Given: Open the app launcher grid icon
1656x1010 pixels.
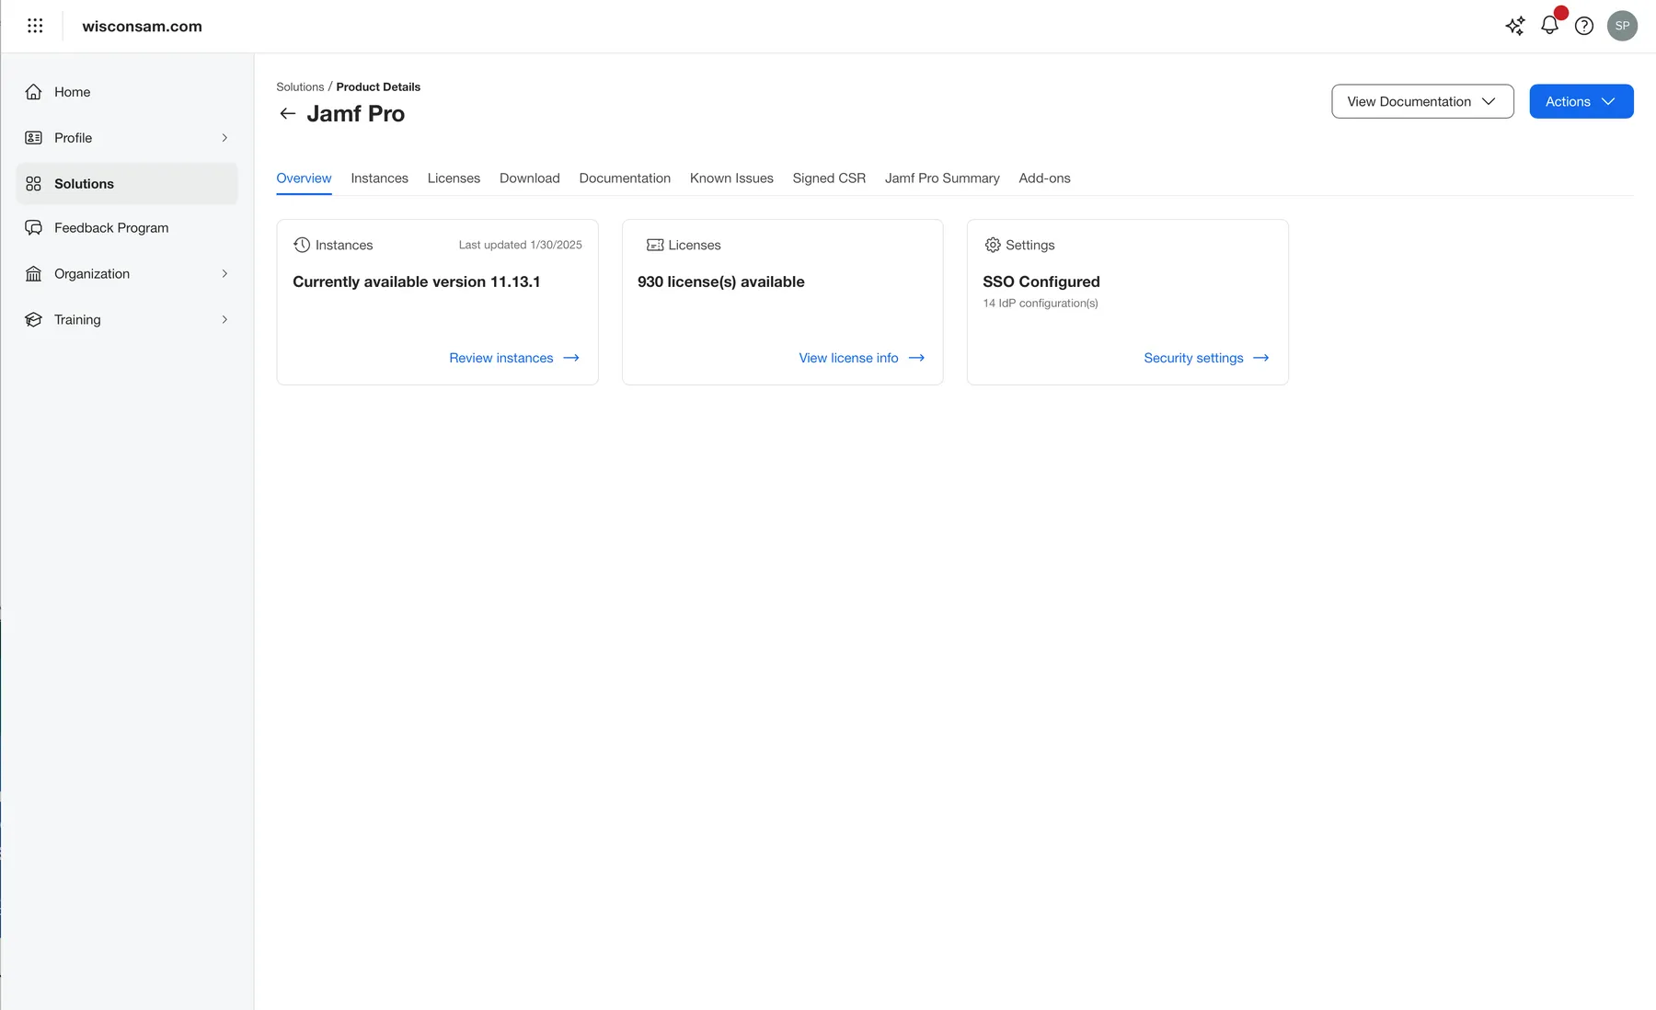Looking at the screenshot, I should tap(35, 26).
